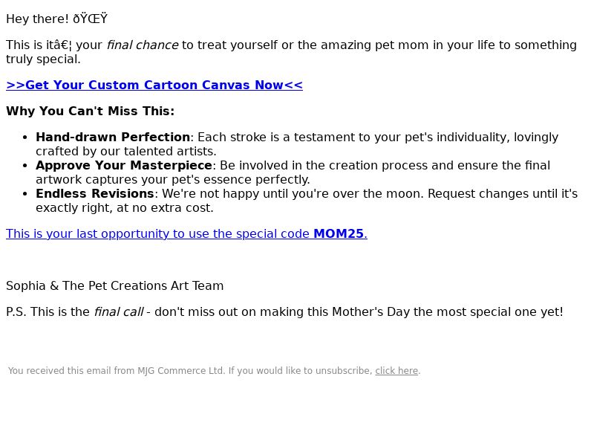Click the words truly special in the intro
This screenshot has width=594, height=446.
[x=42, y=59]
